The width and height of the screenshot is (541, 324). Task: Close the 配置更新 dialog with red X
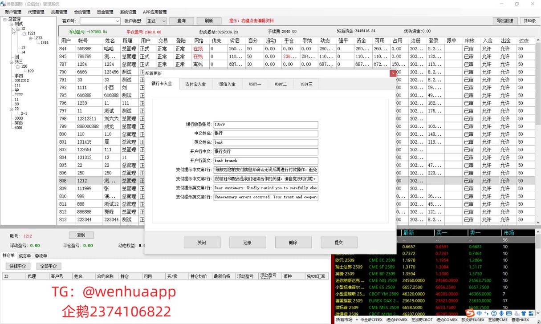393,73
